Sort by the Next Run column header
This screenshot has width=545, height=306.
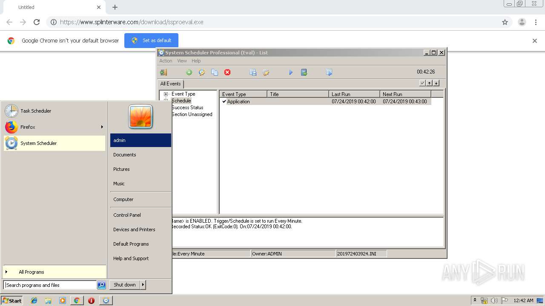(x=405, y=94)
